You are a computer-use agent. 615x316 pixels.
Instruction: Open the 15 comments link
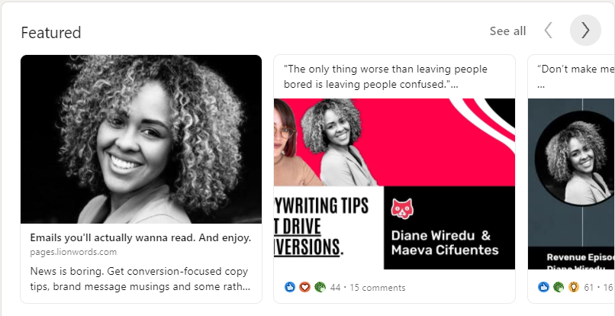pos(377,288)
